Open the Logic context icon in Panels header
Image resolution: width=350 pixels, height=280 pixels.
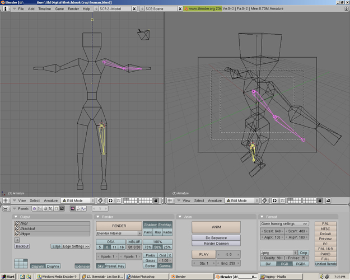(34, 208)
